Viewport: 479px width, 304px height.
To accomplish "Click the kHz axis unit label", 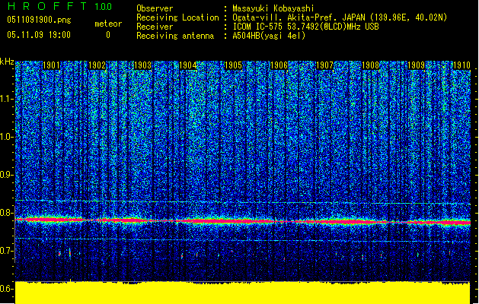I will [x=7, y=62].
